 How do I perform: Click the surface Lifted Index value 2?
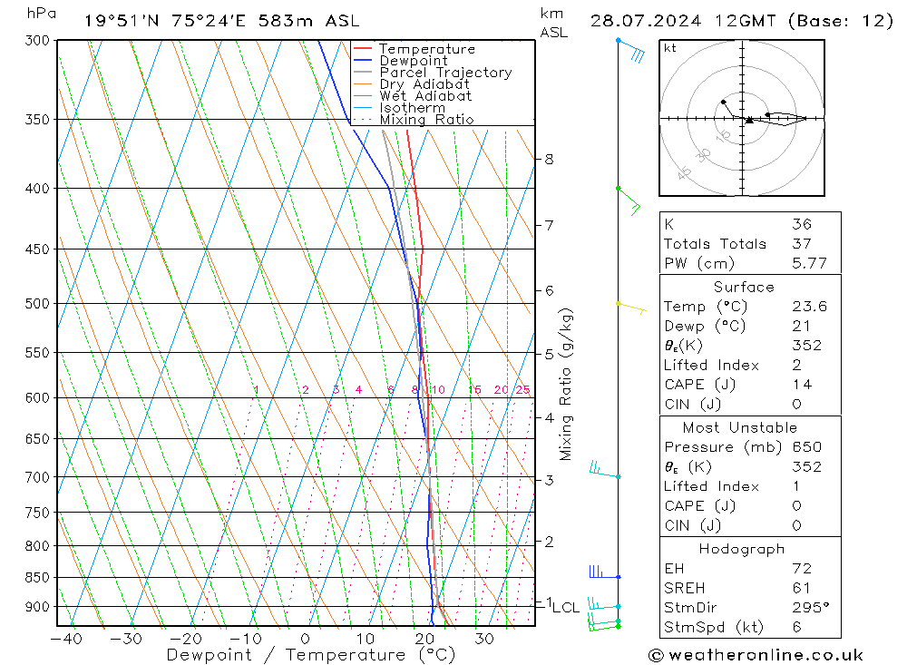pyautogui.click(x=796, y=366)
